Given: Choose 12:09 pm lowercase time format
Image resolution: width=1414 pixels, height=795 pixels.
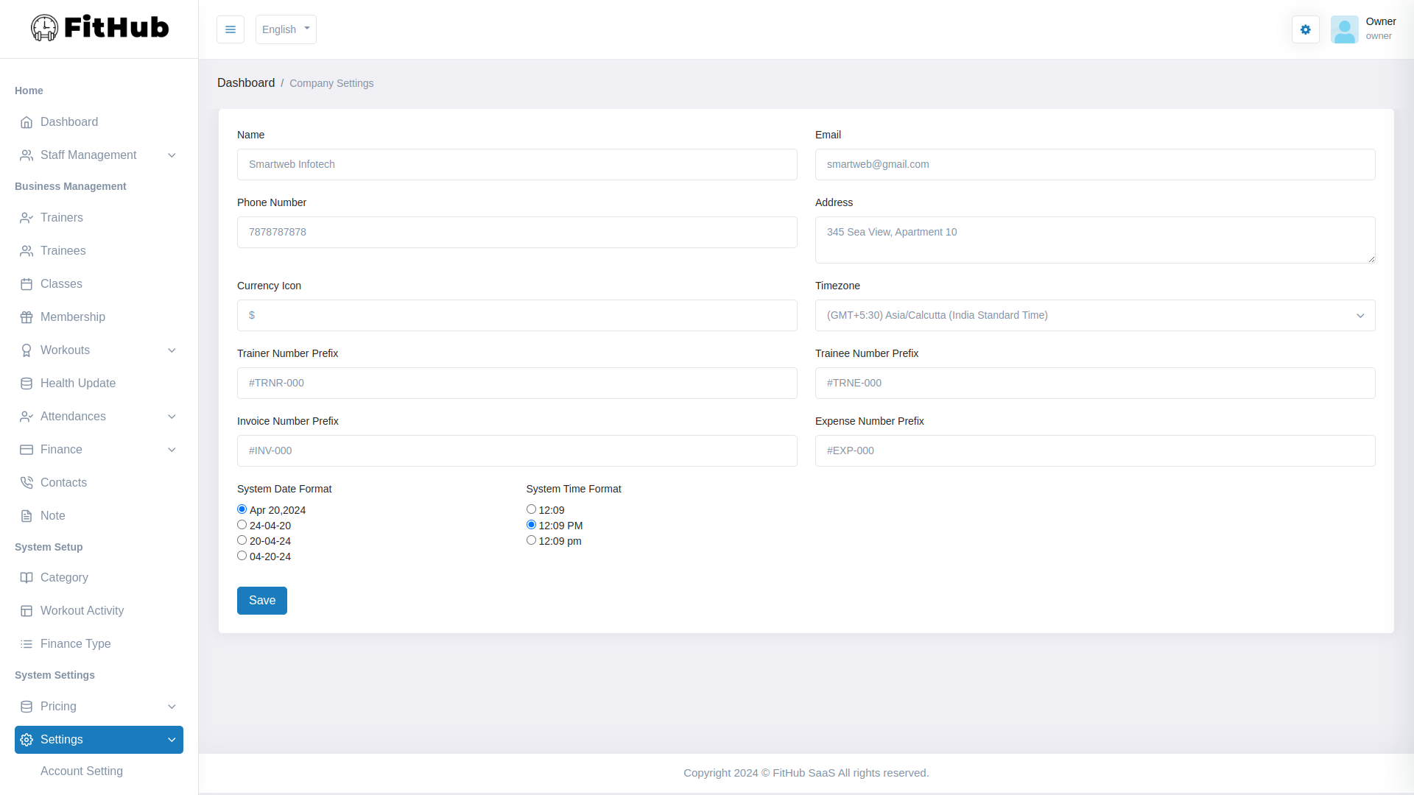Looking at the screenshot, I should coord(531,540).
